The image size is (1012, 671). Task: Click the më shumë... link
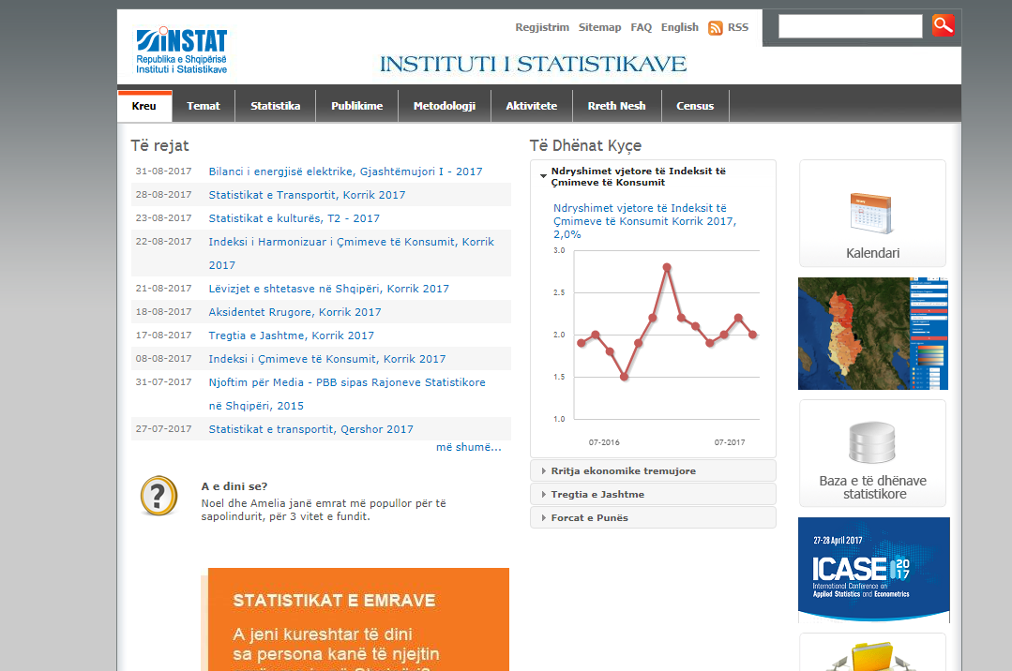(469, 447)
